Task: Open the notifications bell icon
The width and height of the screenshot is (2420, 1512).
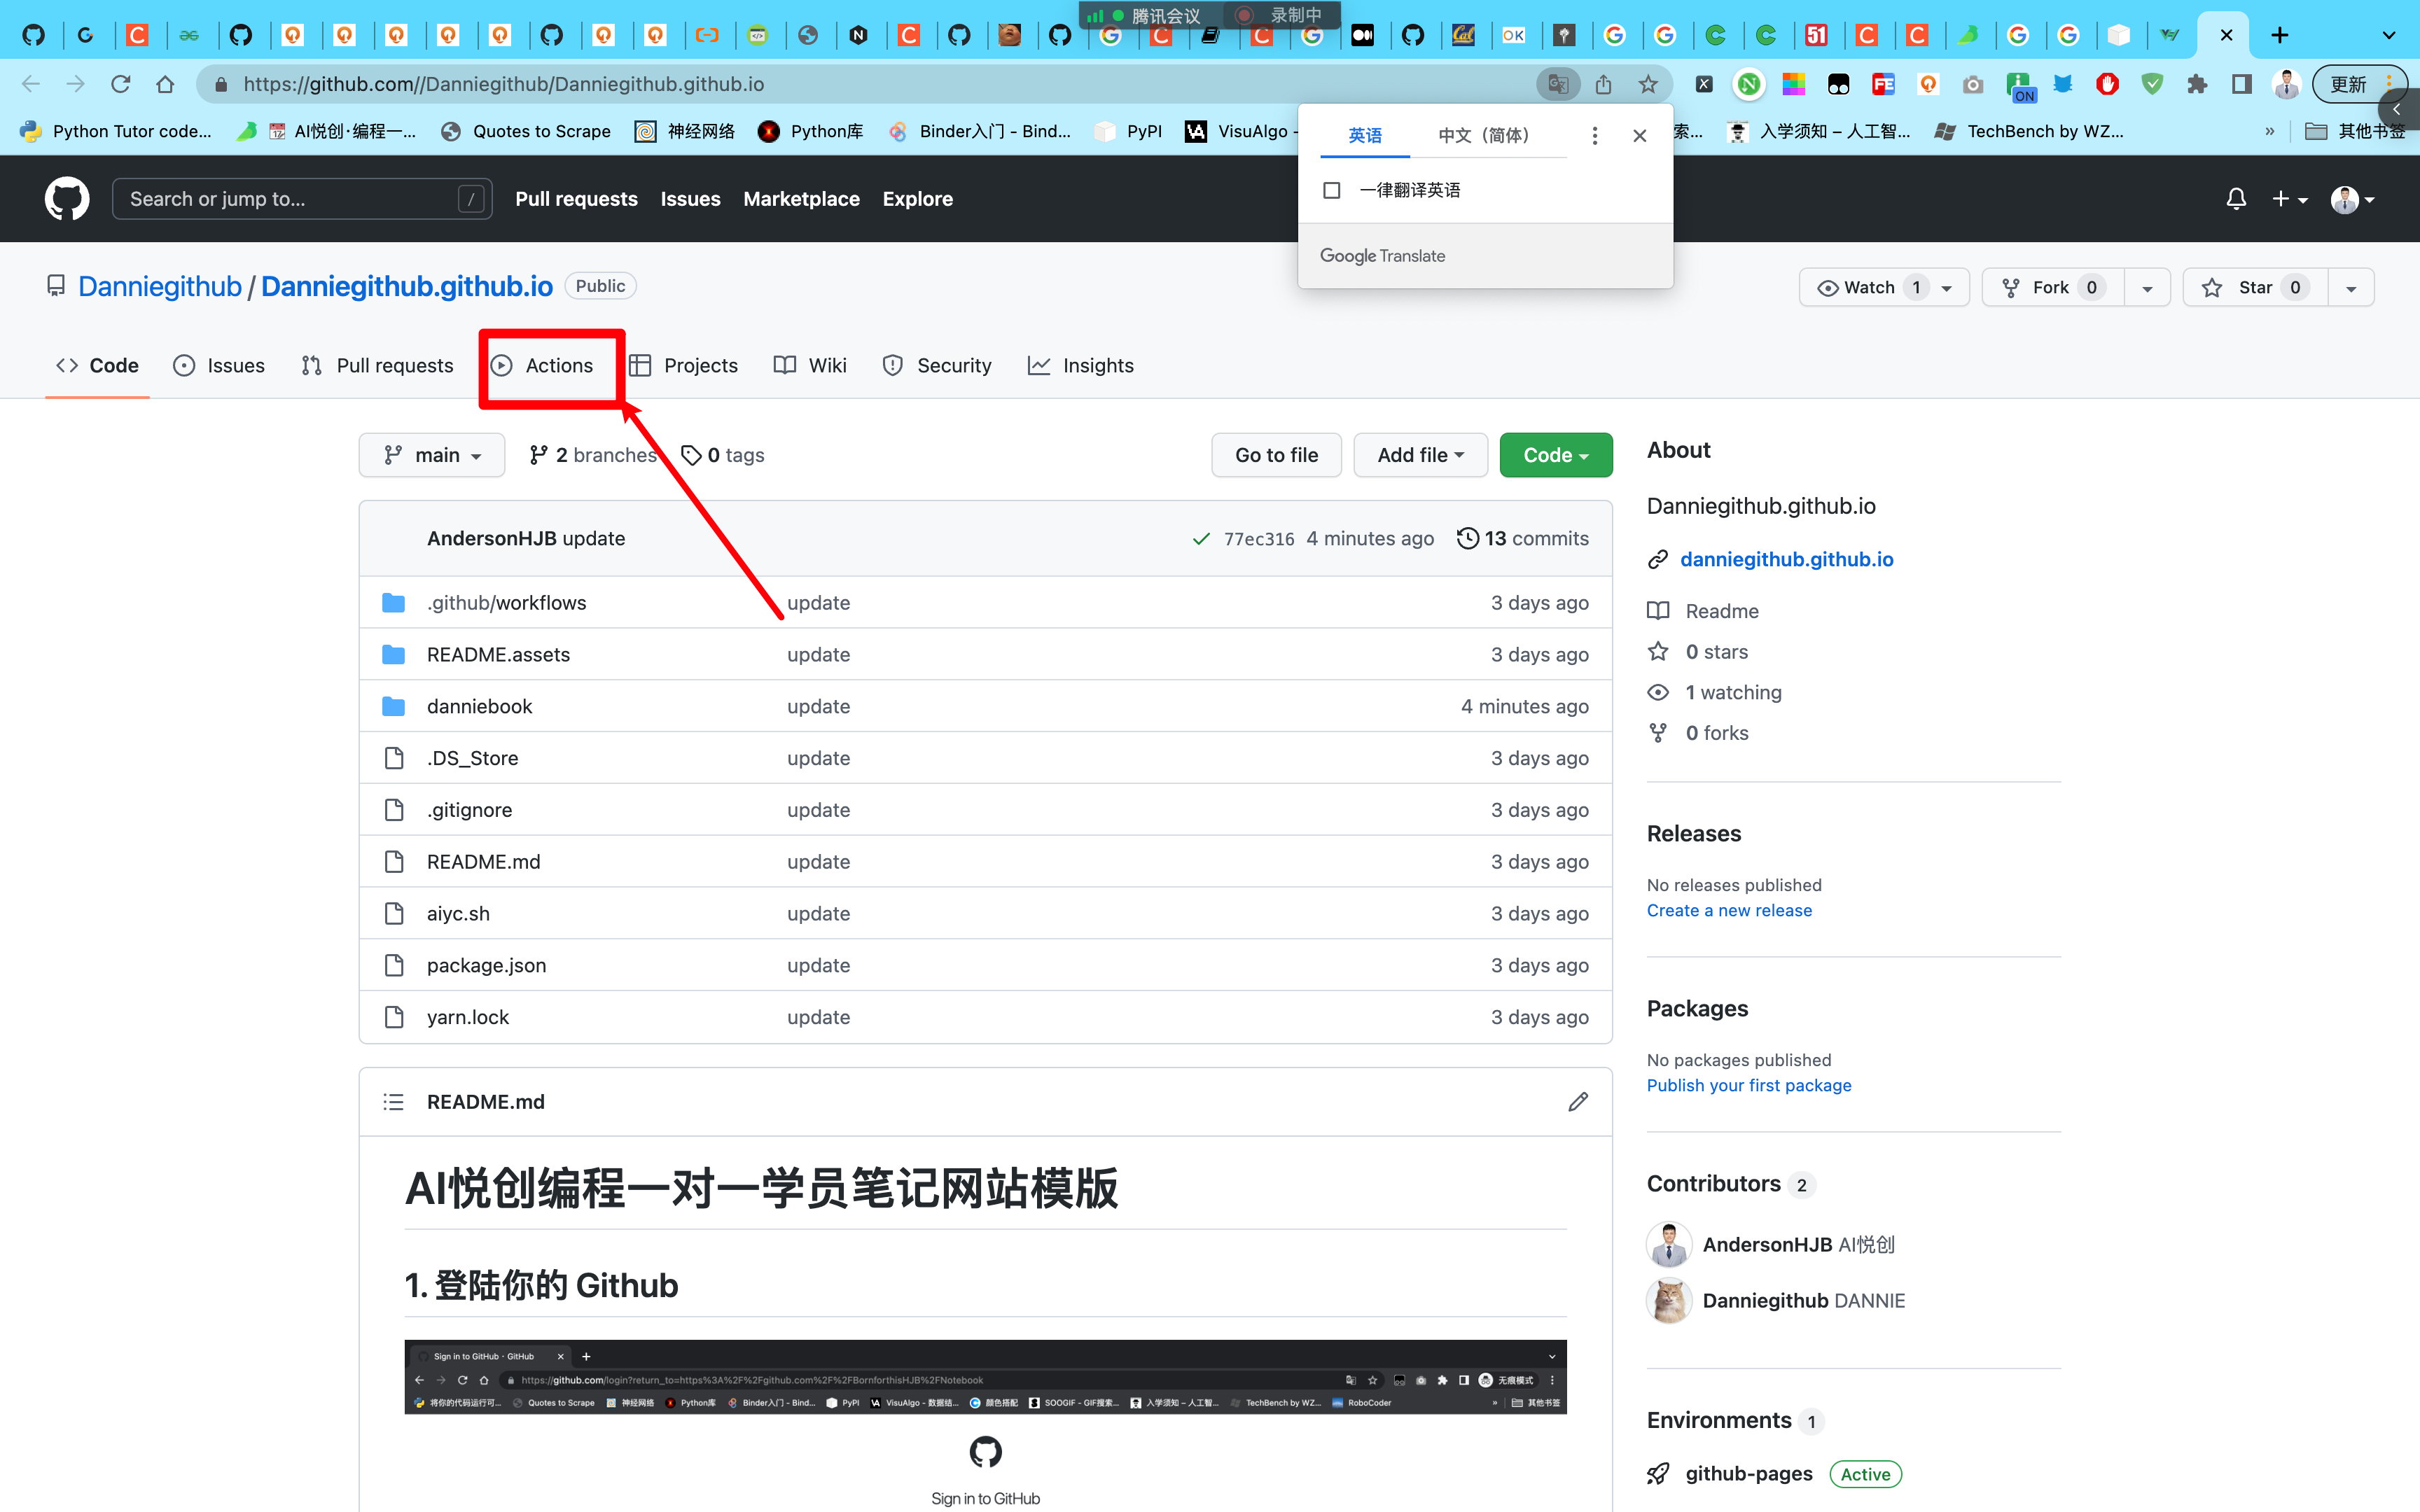Action: coord(2236,199)
